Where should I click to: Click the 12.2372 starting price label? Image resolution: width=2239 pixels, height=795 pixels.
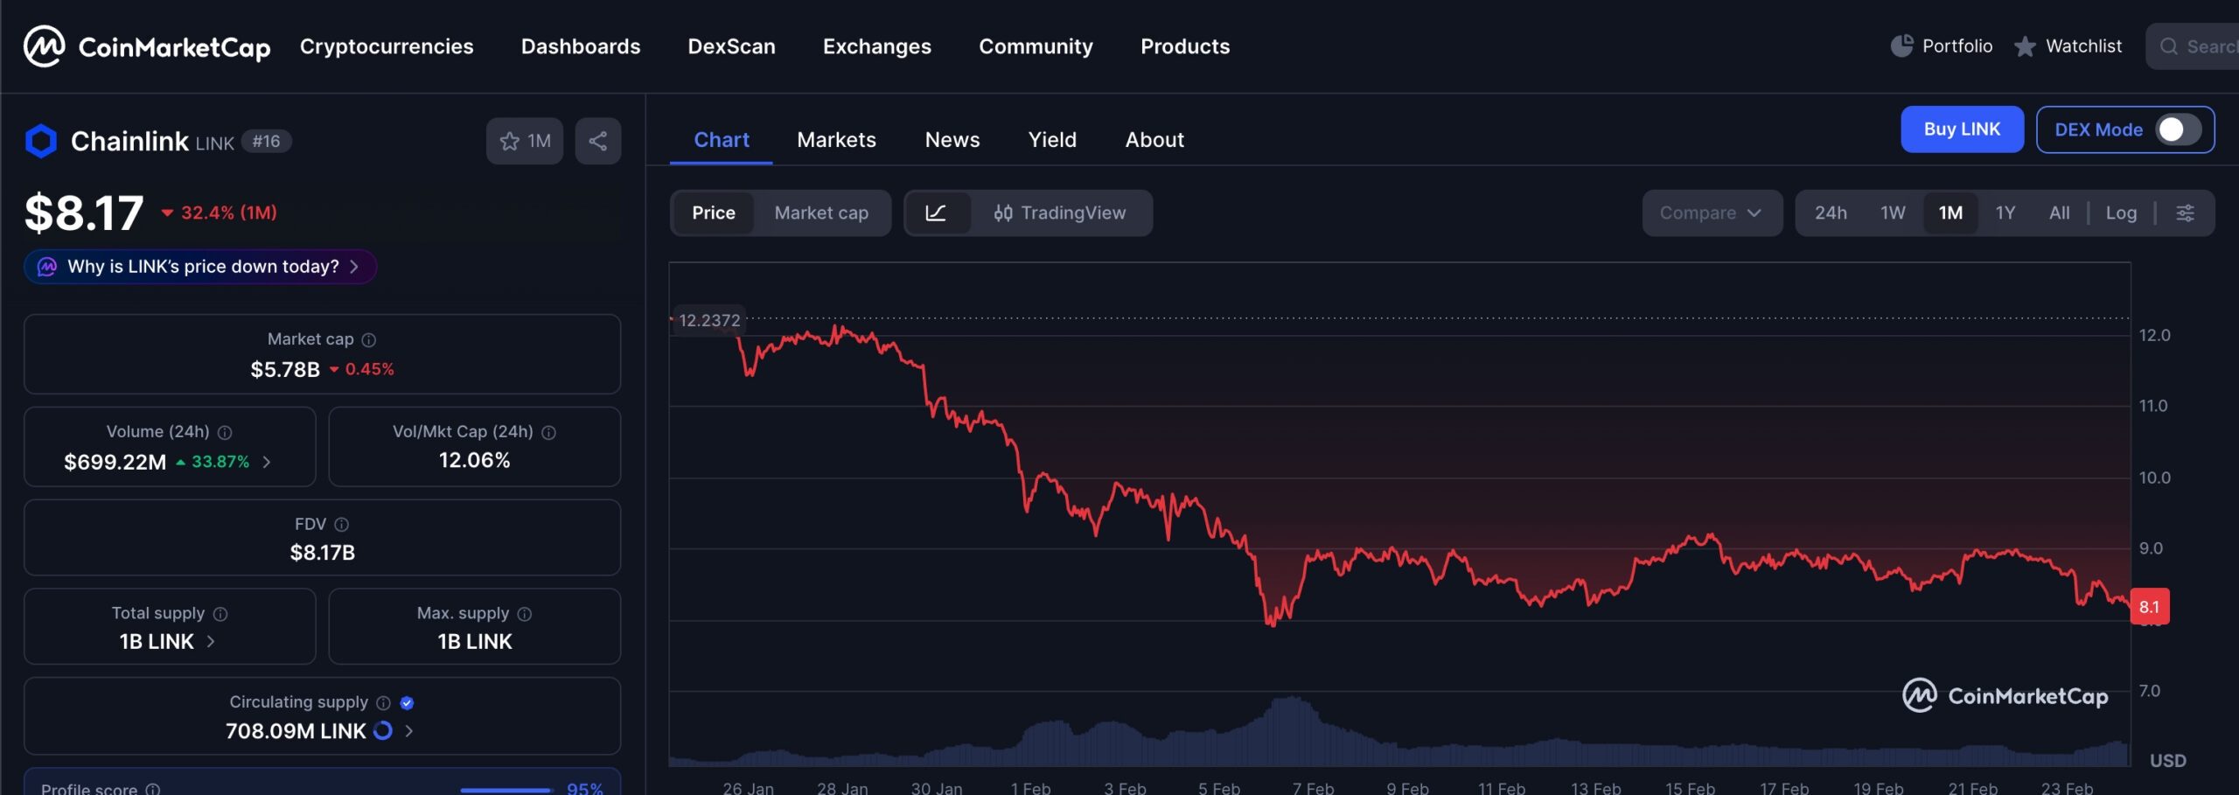click(x=709, y=320)
